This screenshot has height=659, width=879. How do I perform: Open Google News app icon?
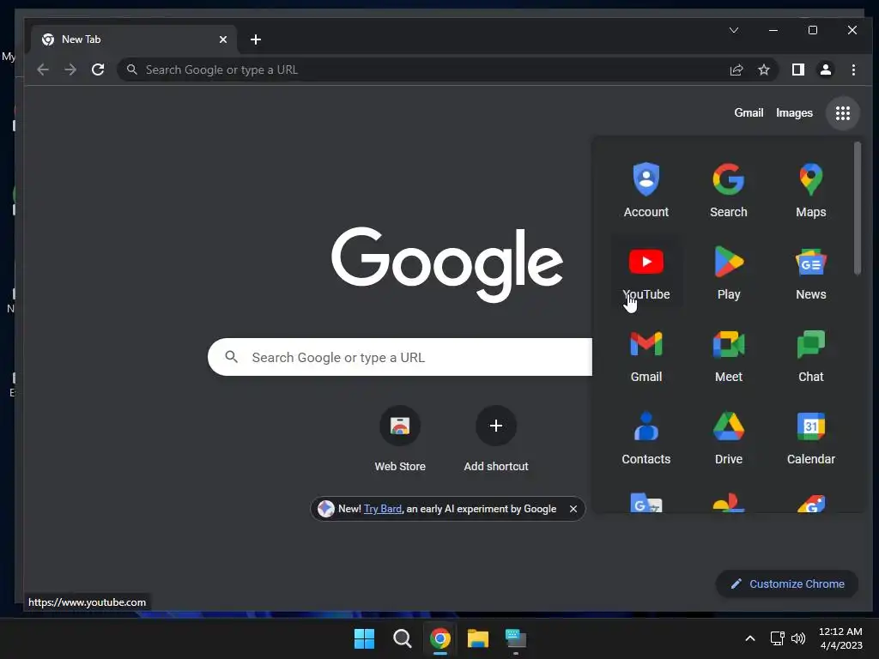coord(810,272)
